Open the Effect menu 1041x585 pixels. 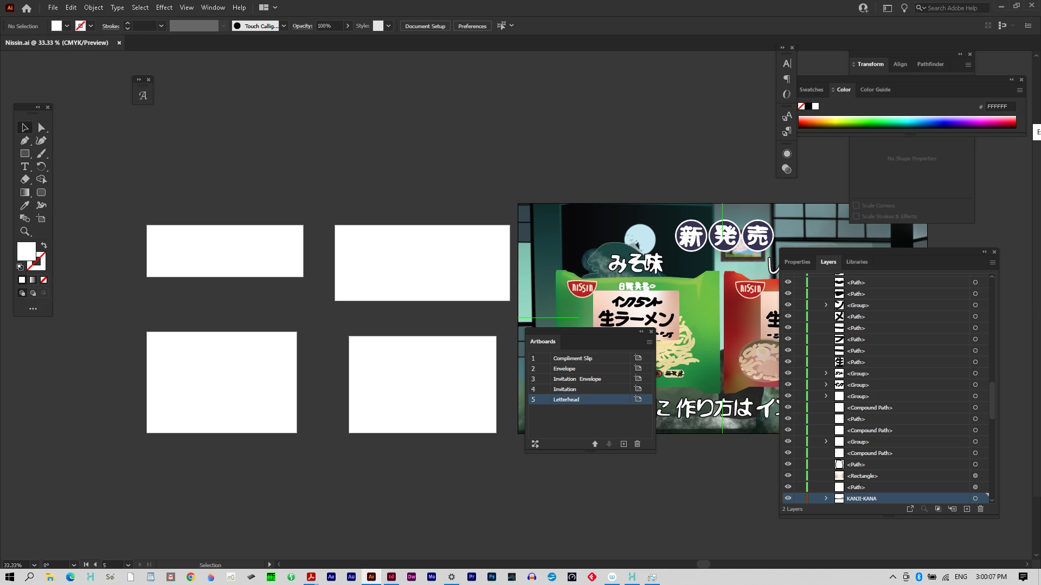click(164, 8)
